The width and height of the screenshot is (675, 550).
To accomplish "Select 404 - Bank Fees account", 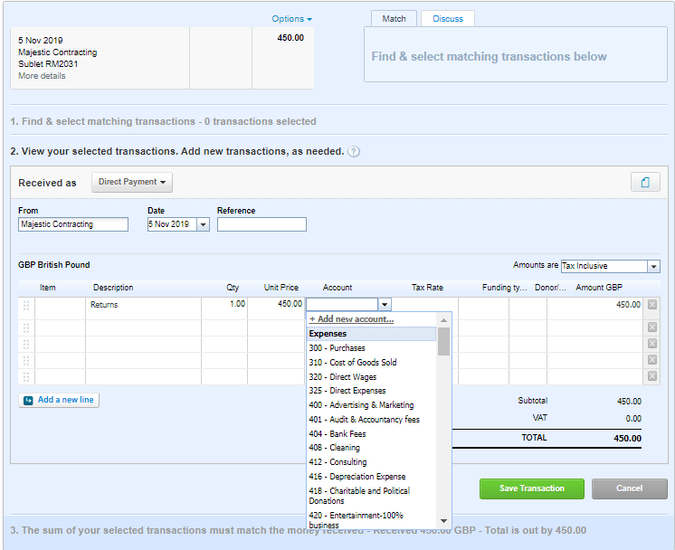I will (335, 434).
